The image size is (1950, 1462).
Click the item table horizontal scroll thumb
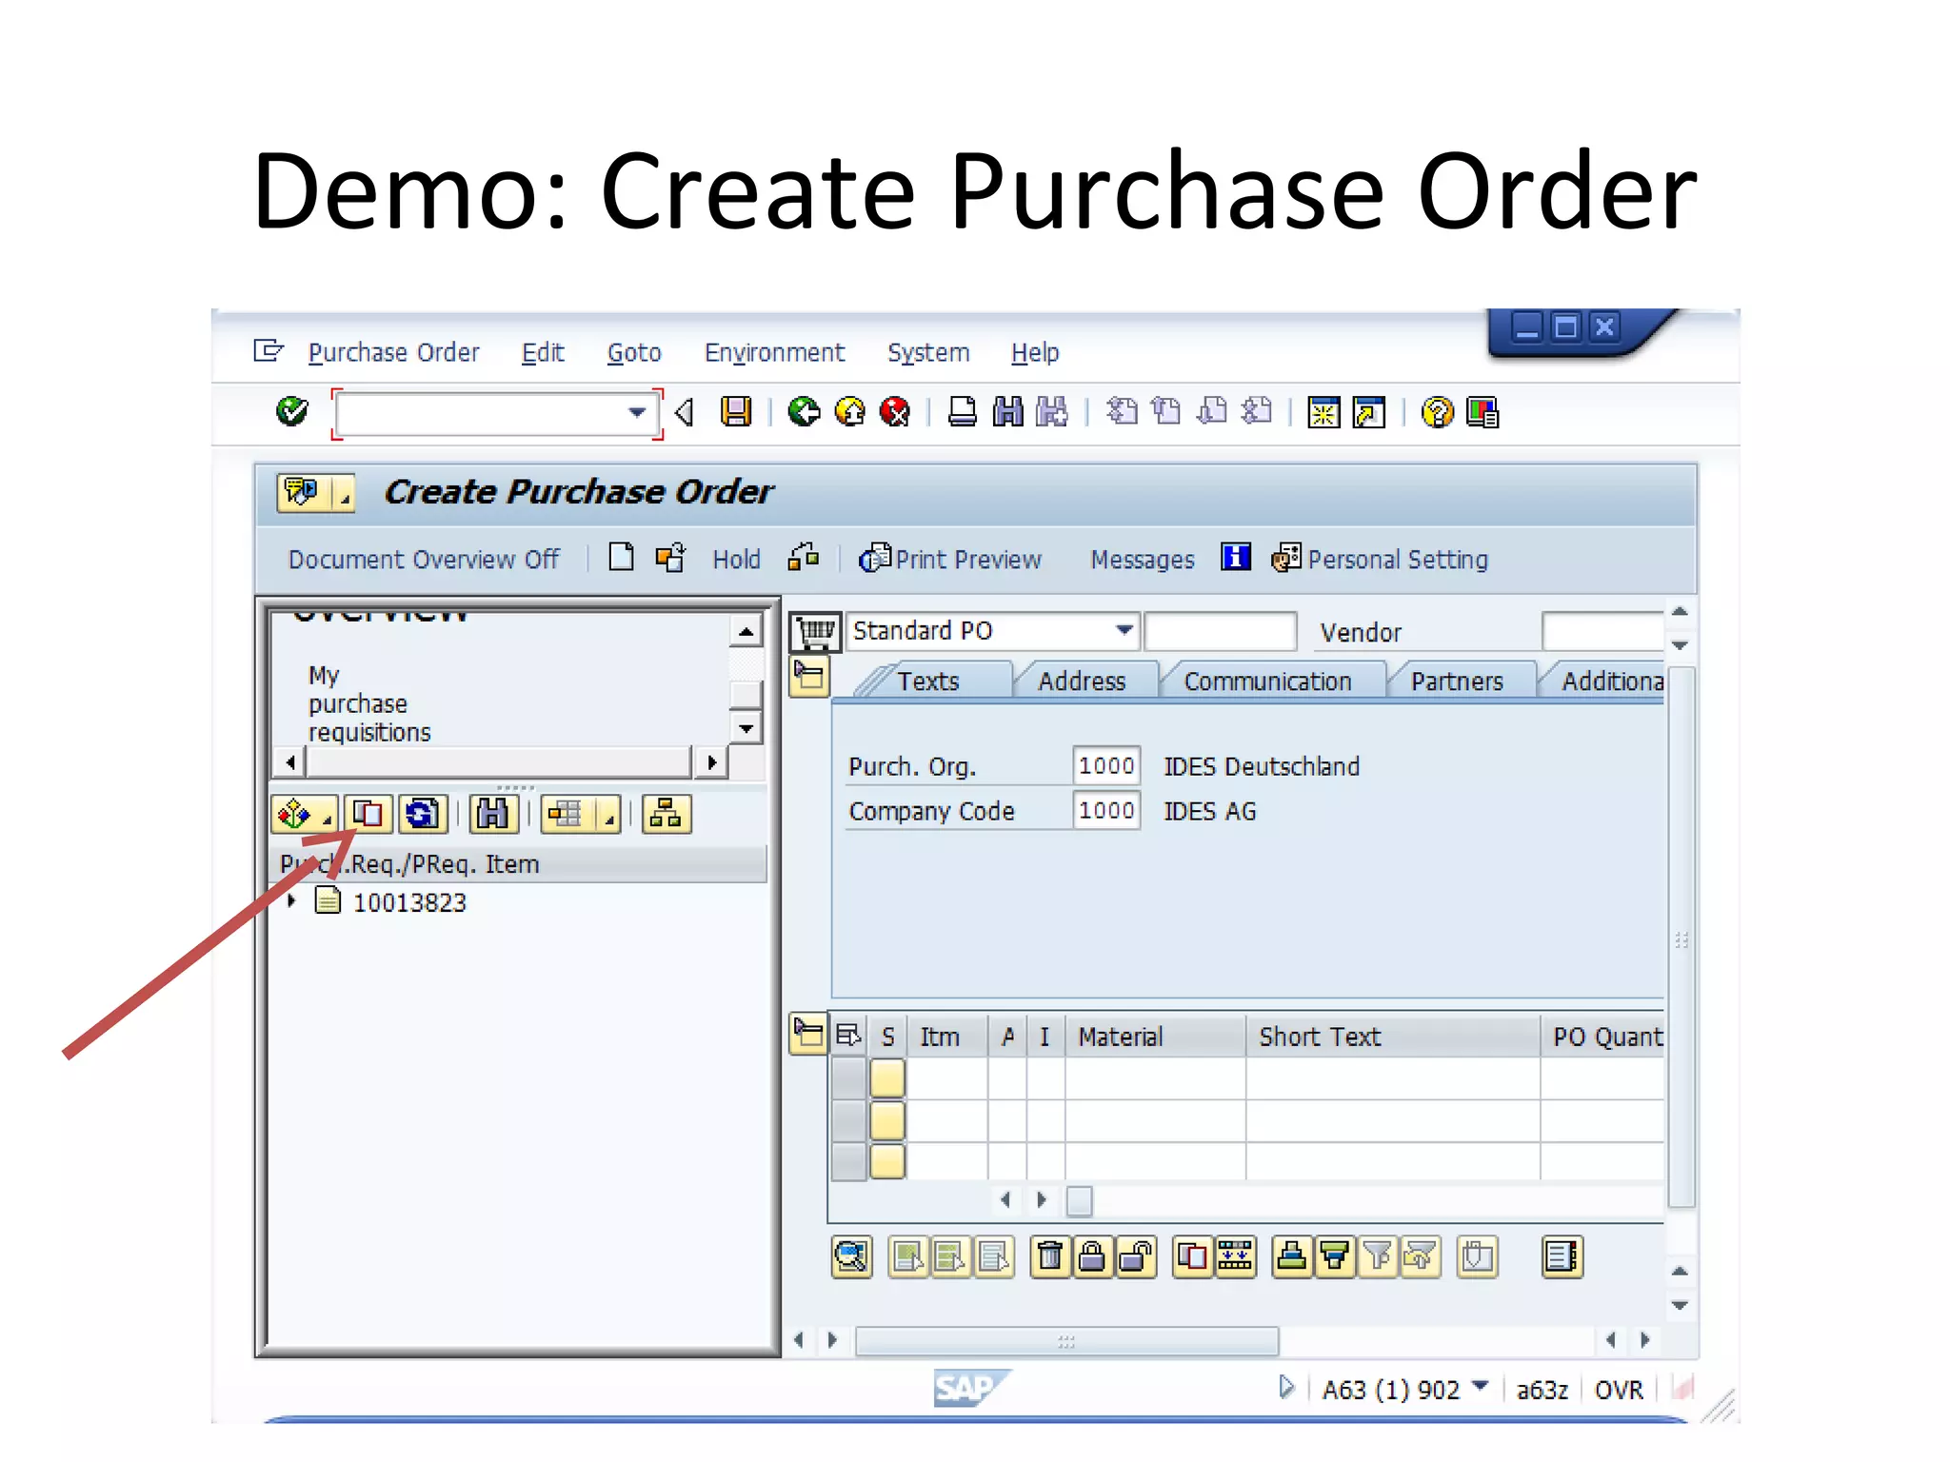[1079, 1201]
